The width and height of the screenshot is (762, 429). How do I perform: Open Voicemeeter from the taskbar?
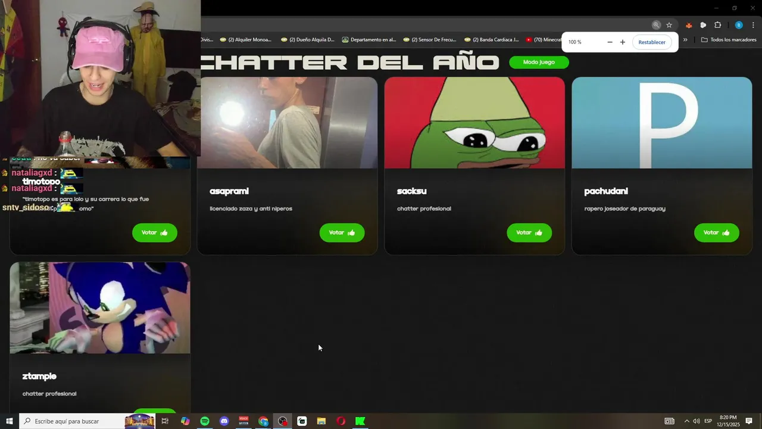pyautogui.click(x=243, y=421)
